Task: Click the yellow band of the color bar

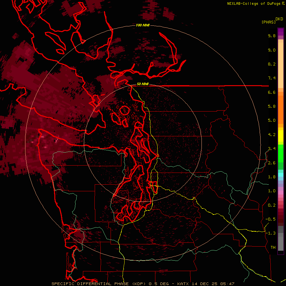Action: (281, 136)
